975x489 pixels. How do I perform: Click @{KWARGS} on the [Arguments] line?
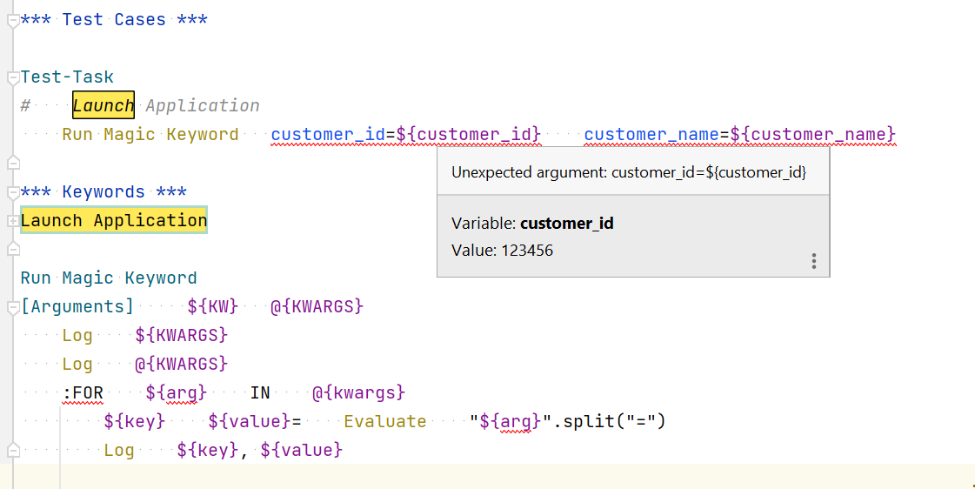pyautogui.click(x=317, y=307)
